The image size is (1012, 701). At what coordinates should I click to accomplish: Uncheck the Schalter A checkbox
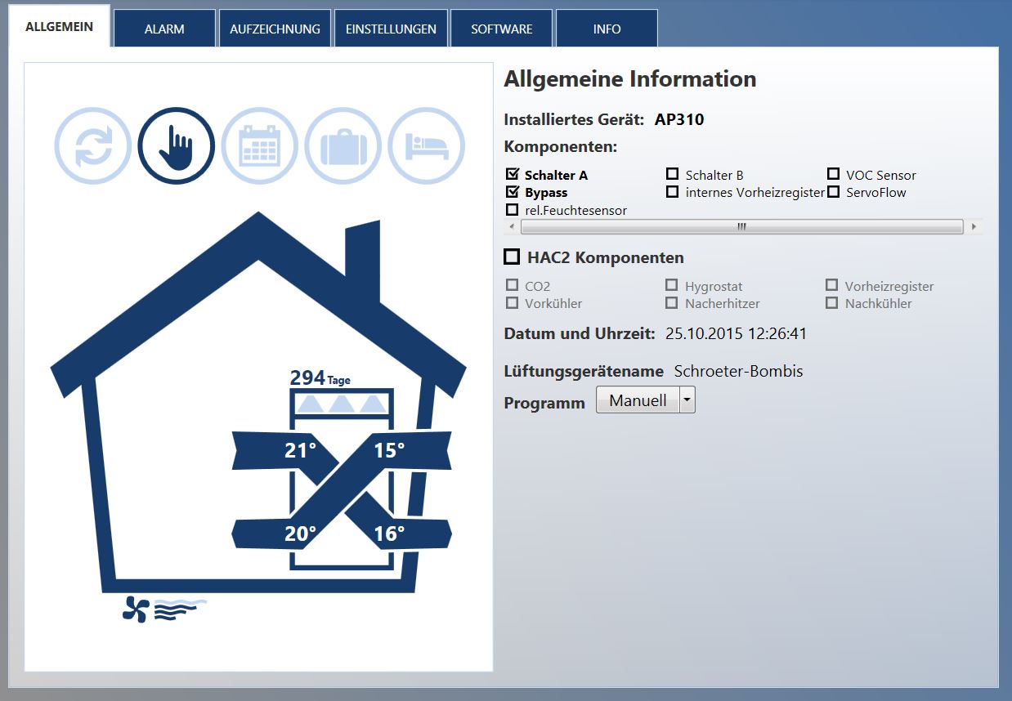click(513, 174)
